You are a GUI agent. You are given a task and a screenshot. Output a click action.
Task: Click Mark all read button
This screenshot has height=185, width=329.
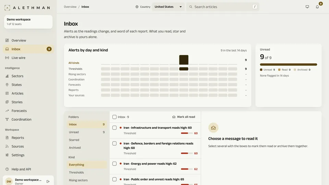(184, 117)
